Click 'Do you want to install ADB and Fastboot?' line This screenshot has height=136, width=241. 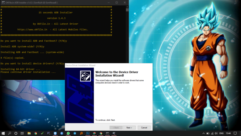(x=34, y=41)
